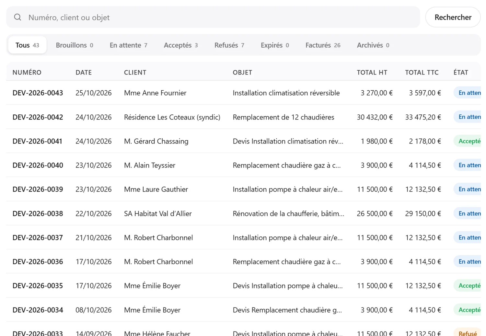This screenshot has height=336, width=486.
Task: Switch to the Brouillons tab
Action: (75, 45)
